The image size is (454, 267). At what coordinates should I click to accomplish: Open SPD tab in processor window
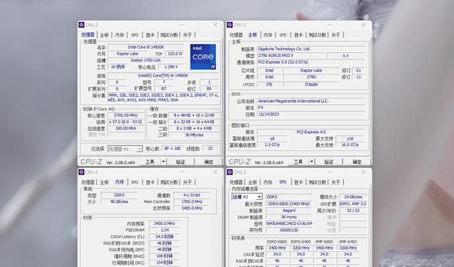134,35
